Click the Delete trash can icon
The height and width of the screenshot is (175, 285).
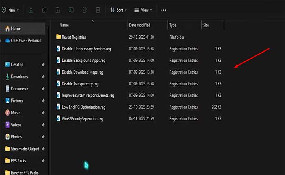(98, 10)
